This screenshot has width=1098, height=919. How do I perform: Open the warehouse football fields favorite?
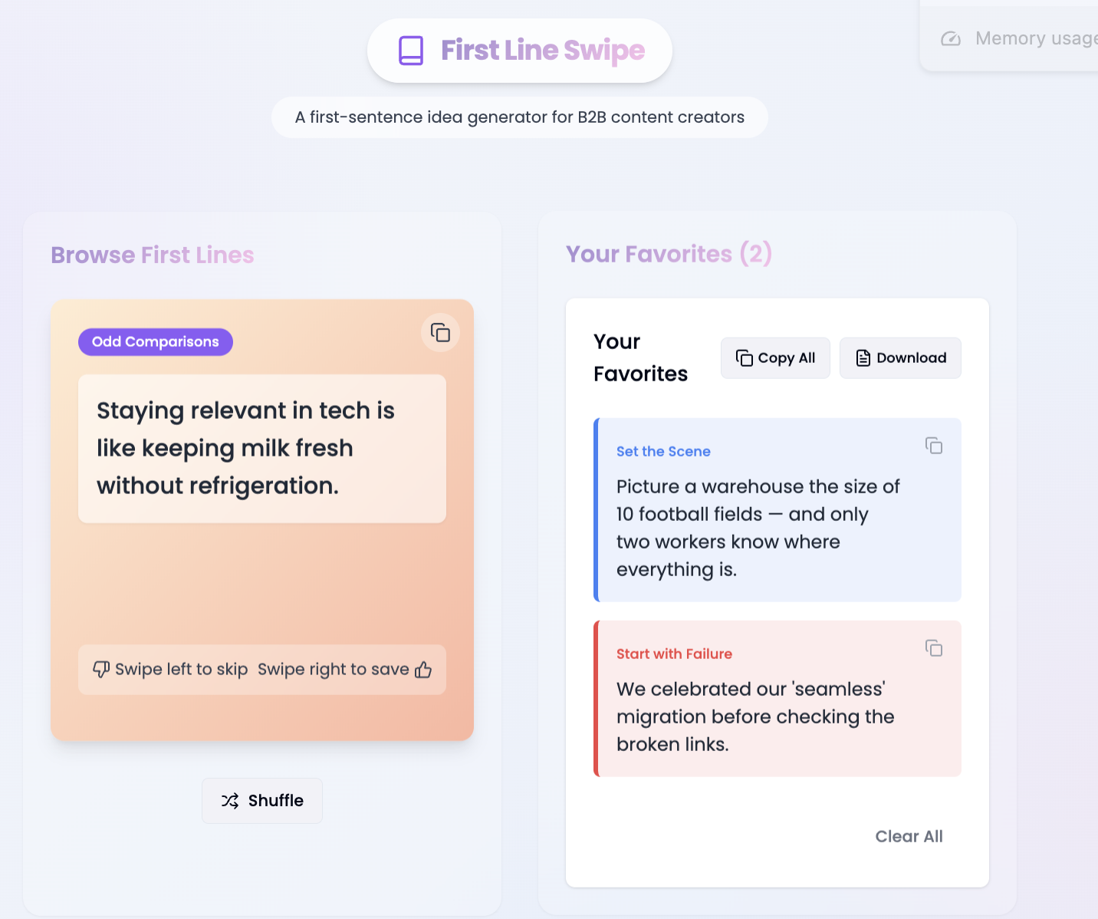pos(777,510)
